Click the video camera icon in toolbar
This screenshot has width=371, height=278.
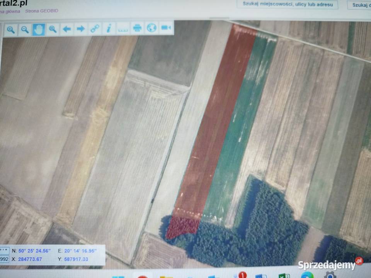[166, 28]
